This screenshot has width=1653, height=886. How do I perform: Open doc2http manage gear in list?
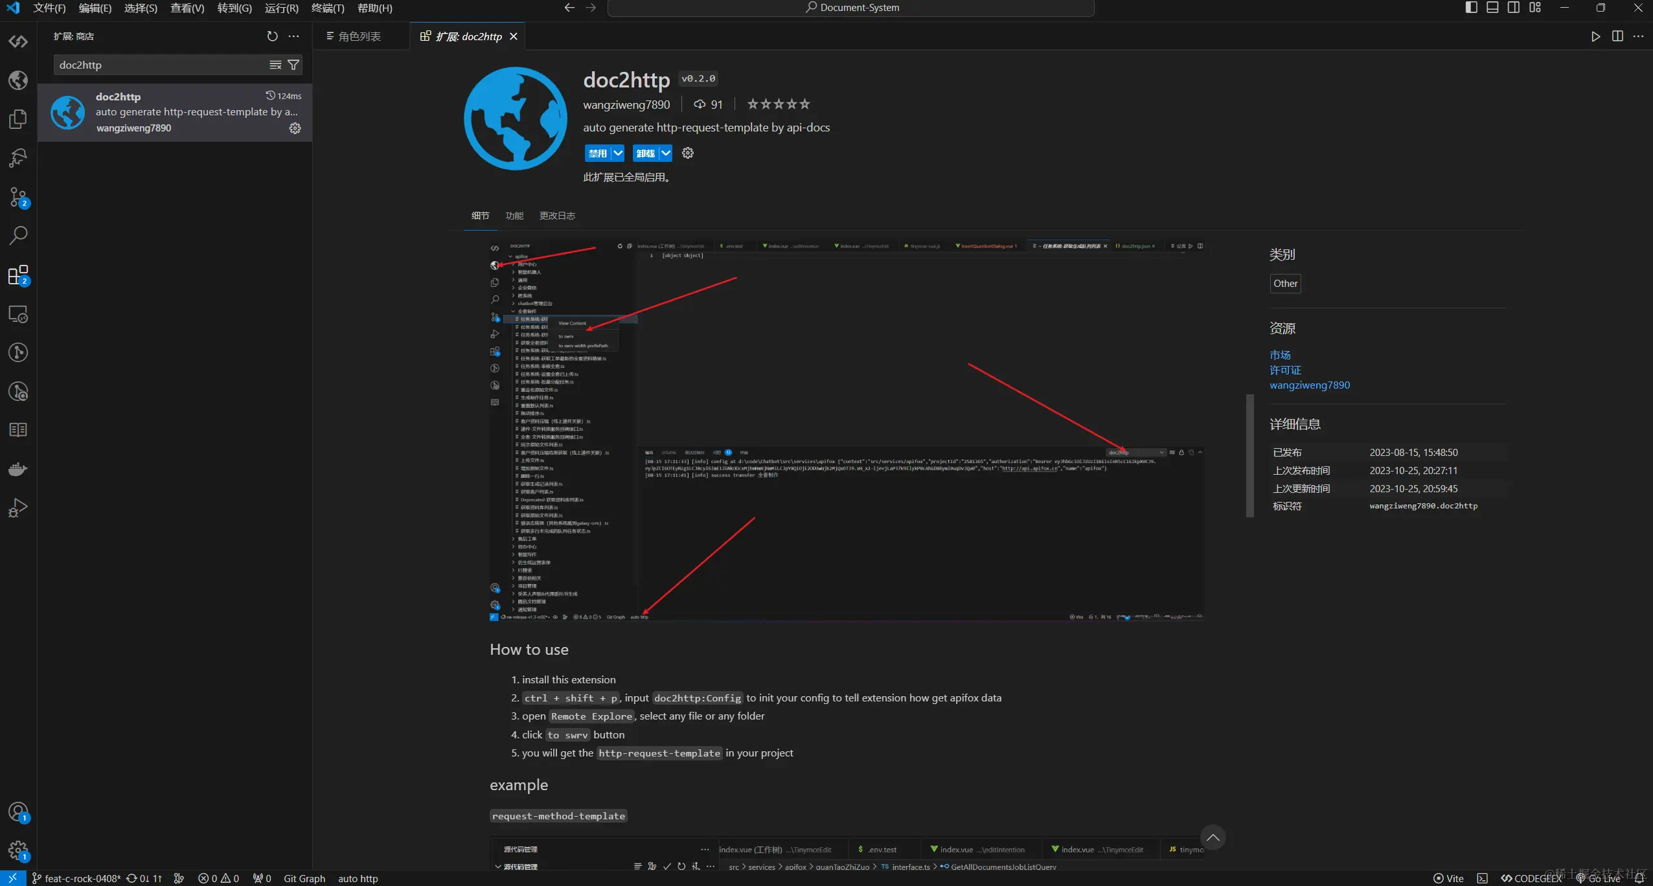(295, 128)
